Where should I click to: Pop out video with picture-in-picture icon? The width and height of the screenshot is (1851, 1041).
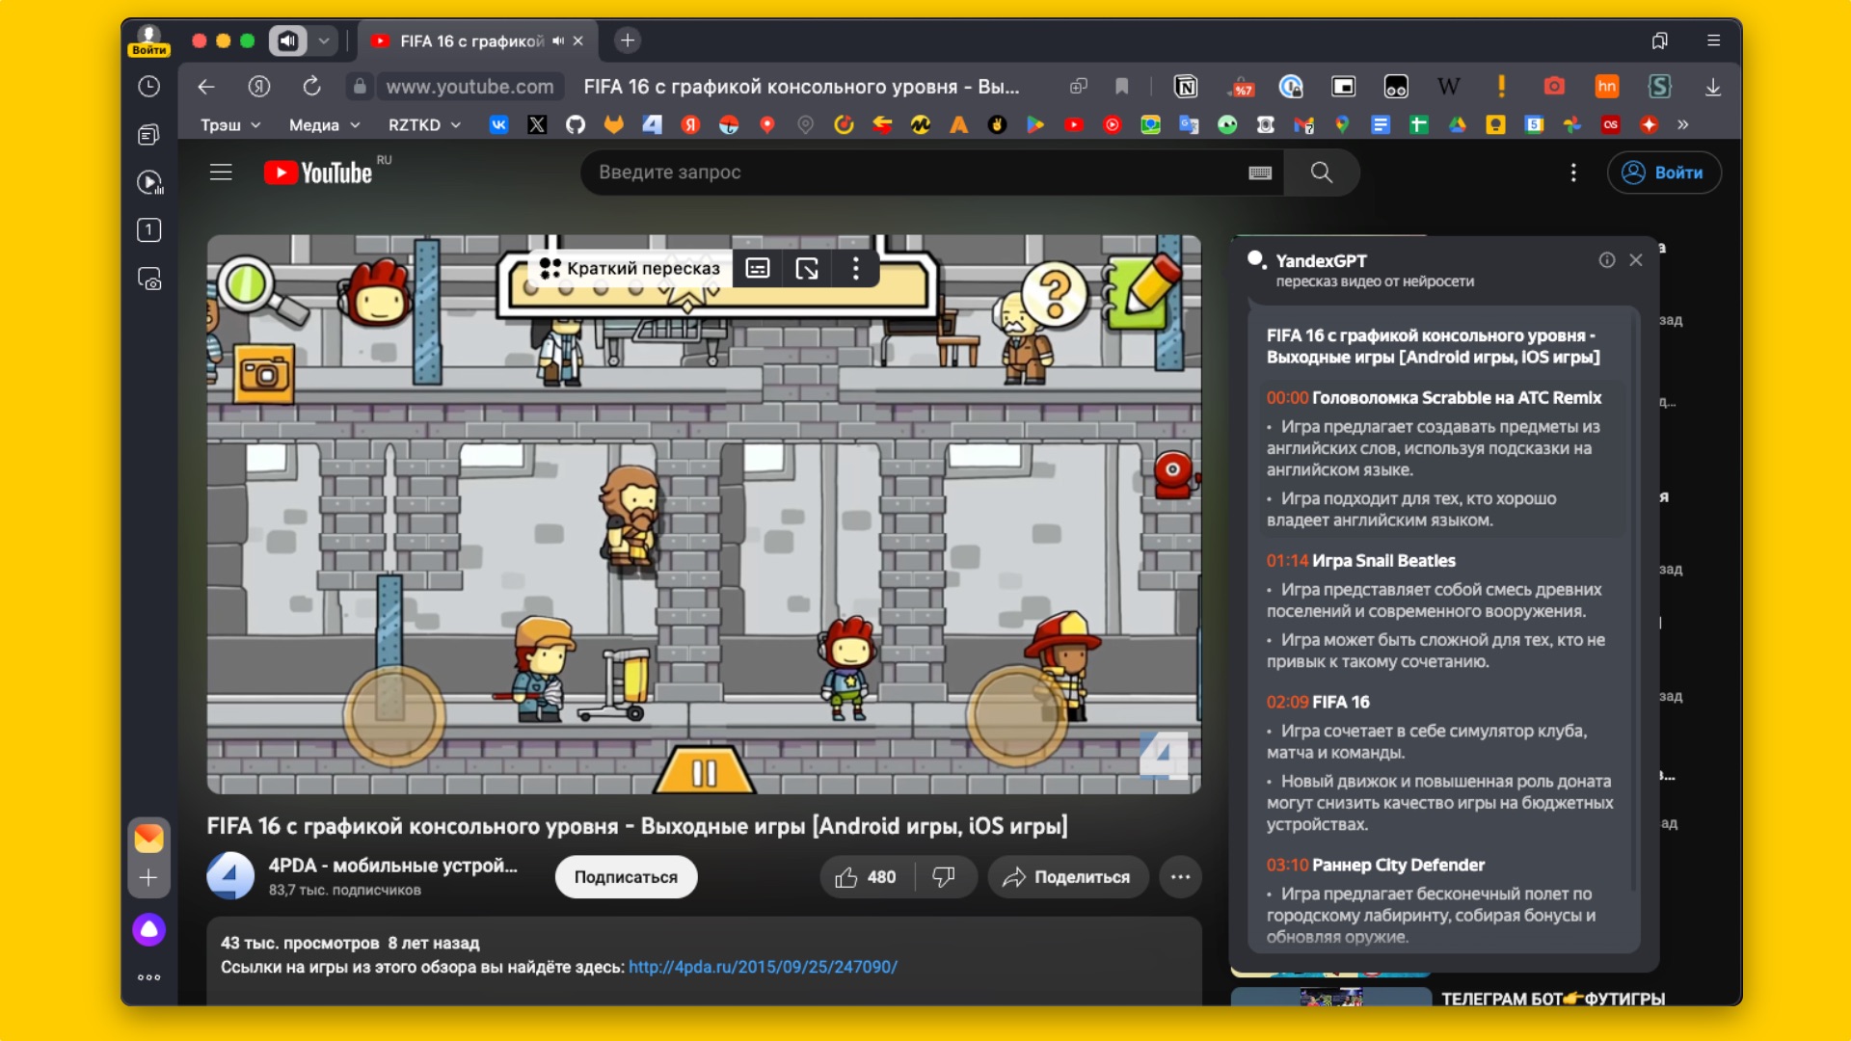point(807,268)
